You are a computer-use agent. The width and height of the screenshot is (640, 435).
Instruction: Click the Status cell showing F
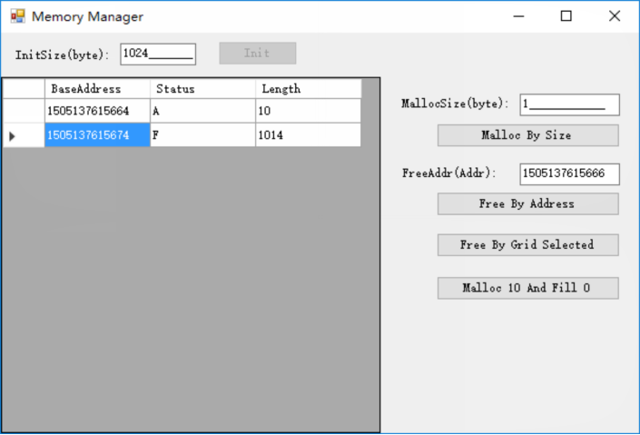pyautogui.click(x=202, y=135)
